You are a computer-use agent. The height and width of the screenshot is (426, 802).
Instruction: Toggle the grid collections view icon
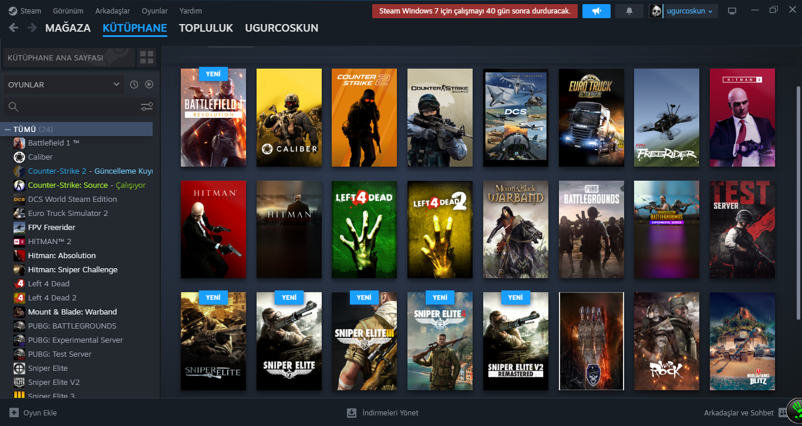click(x=146, y=58)
